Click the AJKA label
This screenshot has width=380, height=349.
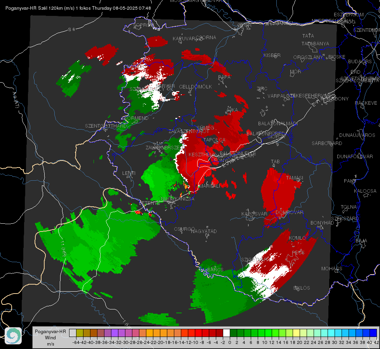(232, 110)
